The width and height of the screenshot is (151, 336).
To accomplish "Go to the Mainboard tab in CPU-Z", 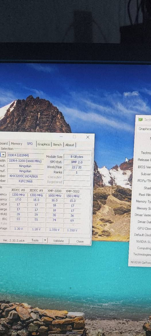I will pyautogui.click(x=4, y=143).
